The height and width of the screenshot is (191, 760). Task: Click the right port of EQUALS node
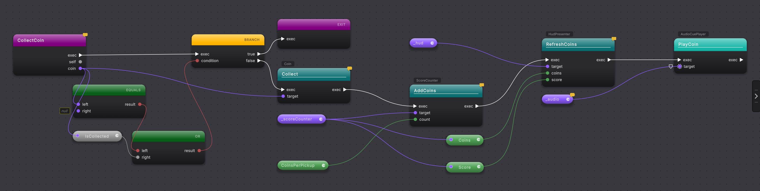78,111
